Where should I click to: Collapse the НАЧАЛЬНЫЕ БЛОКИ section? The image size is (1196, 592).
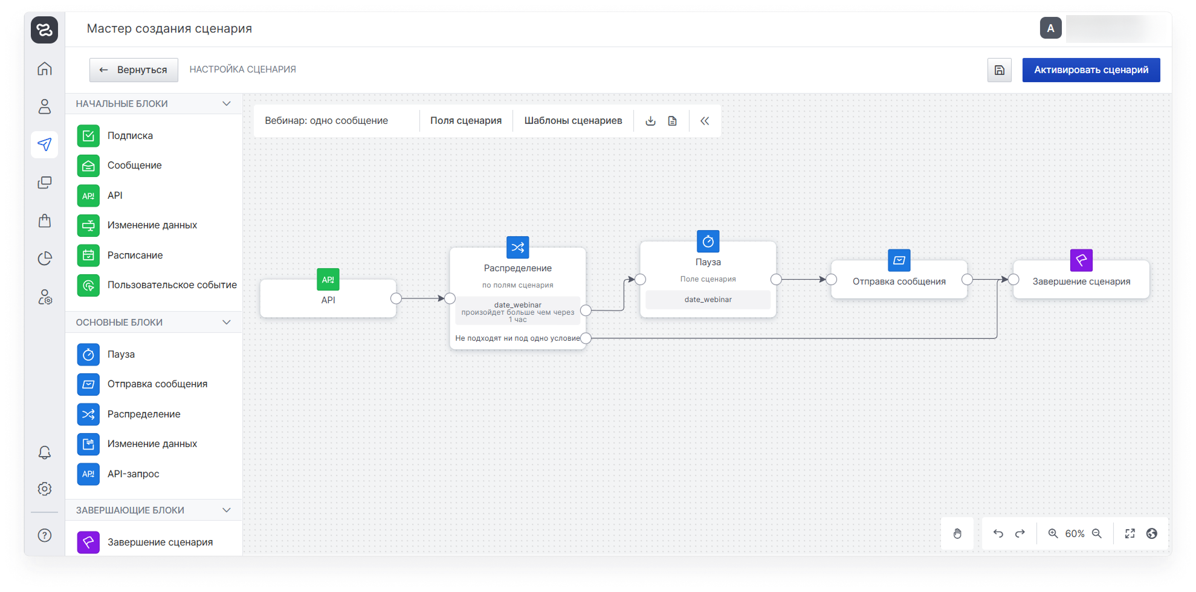click(x=227, y=104)
